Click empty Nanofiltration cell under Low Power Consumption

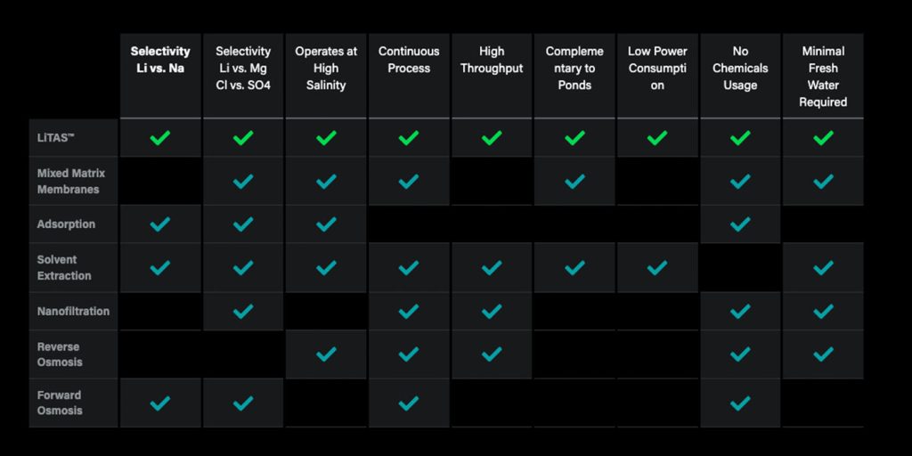[x=657, y=311]
